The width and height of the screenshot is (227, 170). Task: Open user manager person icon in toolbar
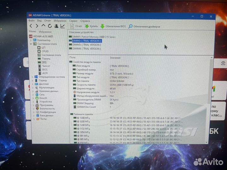tap(56, 26)
